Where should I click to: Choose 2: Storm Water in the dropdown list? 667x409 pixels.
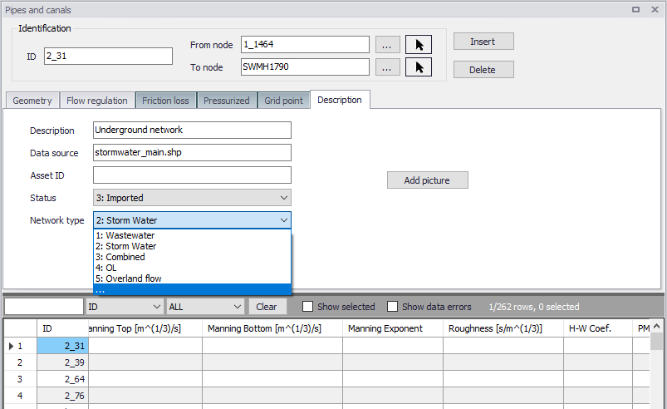[192, 246]
